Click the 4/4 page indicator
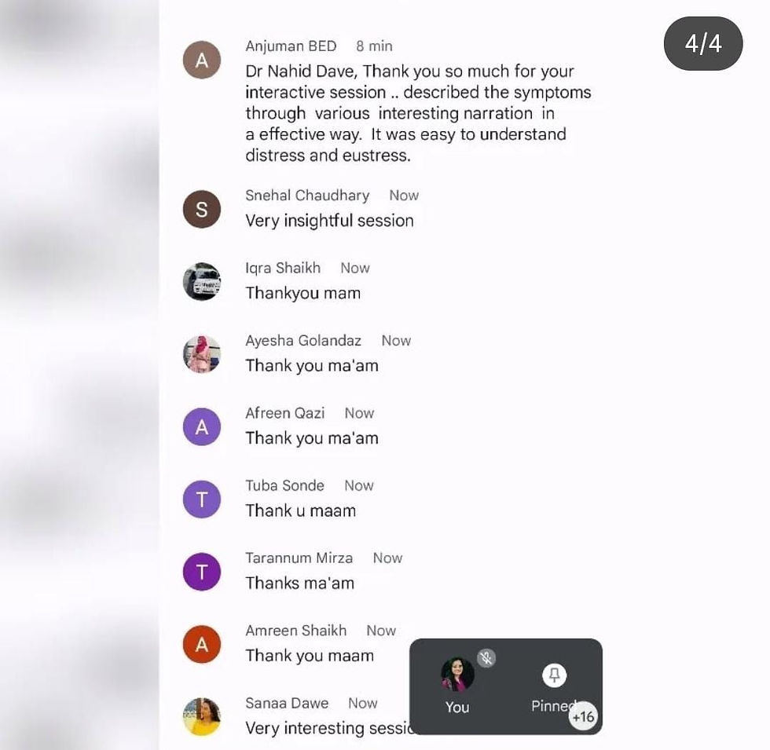This screenshot has width=770, height=750. click(x=703, y=43)
